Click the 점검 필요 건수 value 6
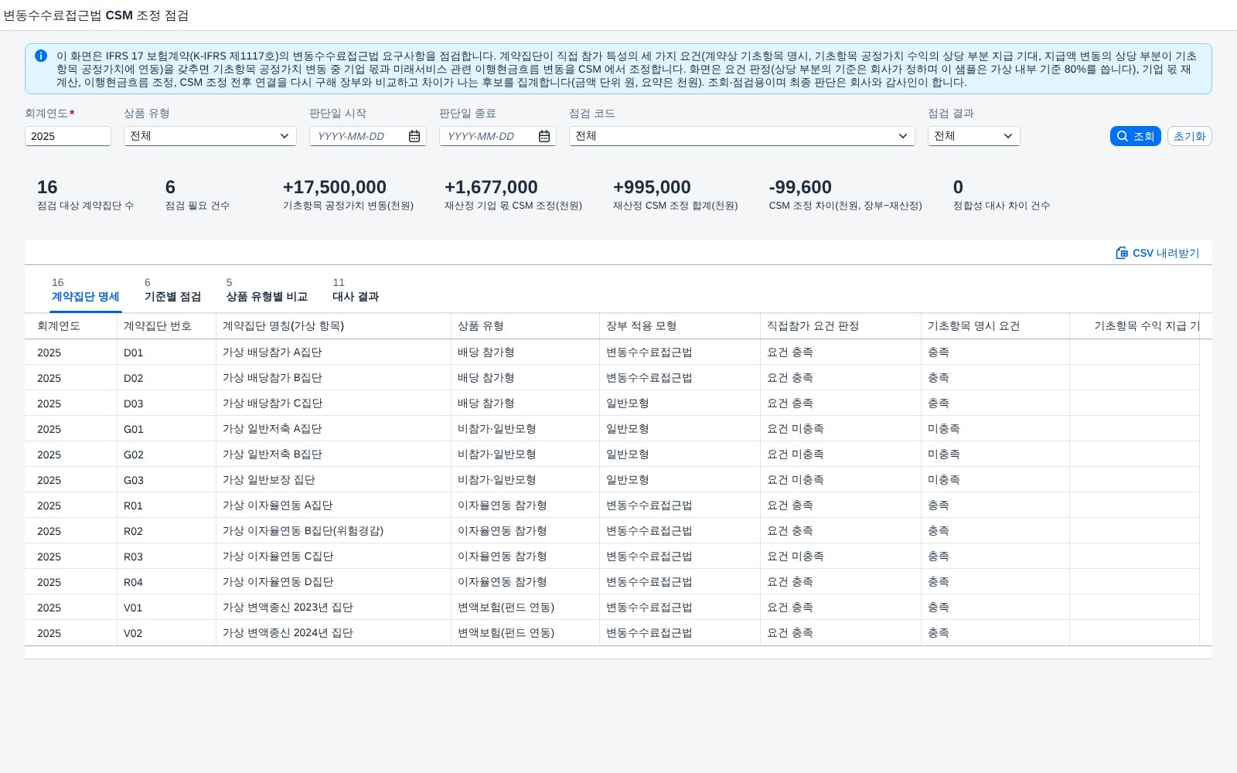Image resolution: width=1237 pixels, height=773 pixels. click(x=170, y=187)
